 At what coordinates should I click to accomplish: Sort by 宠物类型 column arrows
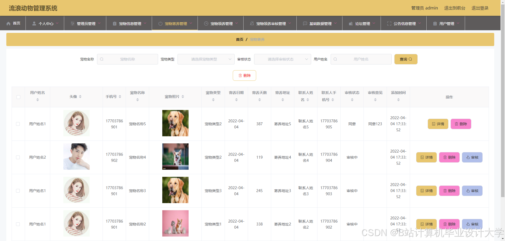coord(213,100)
